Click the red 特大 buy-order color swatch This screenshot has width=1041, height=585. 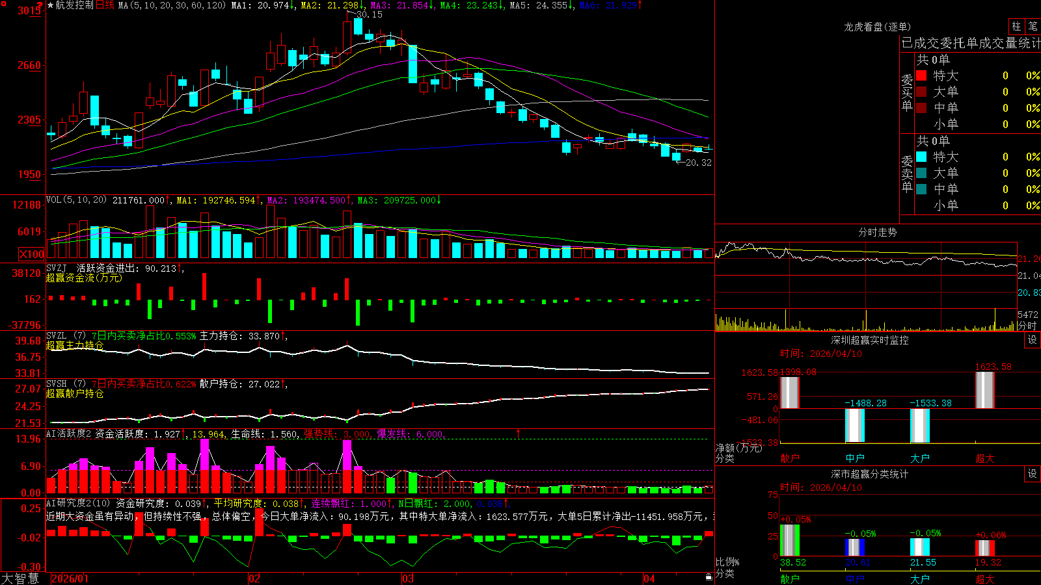coord(921,75)
